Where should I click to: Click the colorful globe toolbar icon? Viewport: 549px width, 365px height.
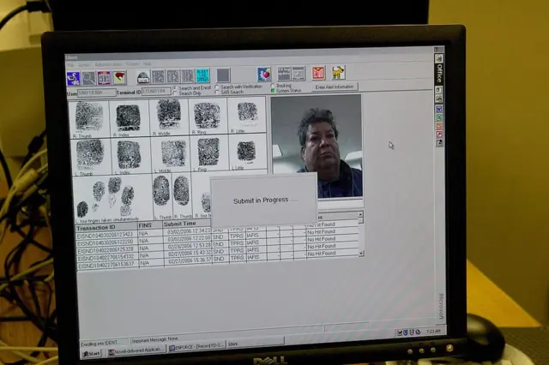[263, 75]
